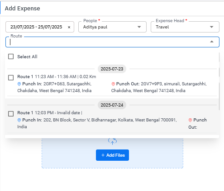Check the 2025-07-23 Route 1 checkbox
Screen dimensions: 224x191
tap(11, 78)
